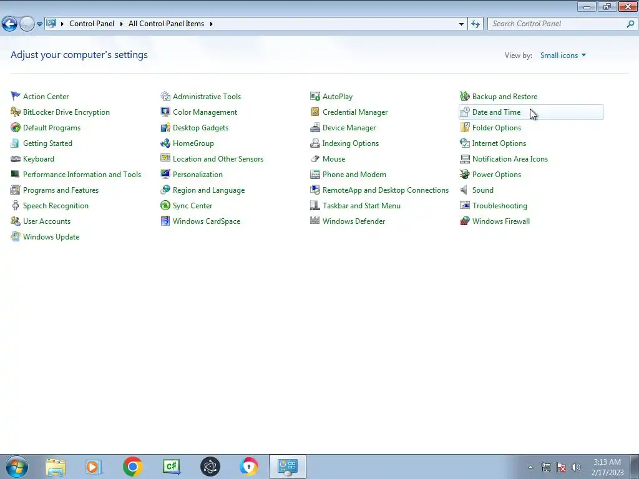Open the C# application on taskbar
The width and height of the screenshot is (639, 479).
coord(171,467)
